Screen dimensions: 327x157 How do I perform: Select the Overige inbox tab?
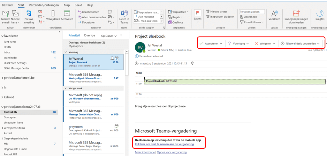89,35
